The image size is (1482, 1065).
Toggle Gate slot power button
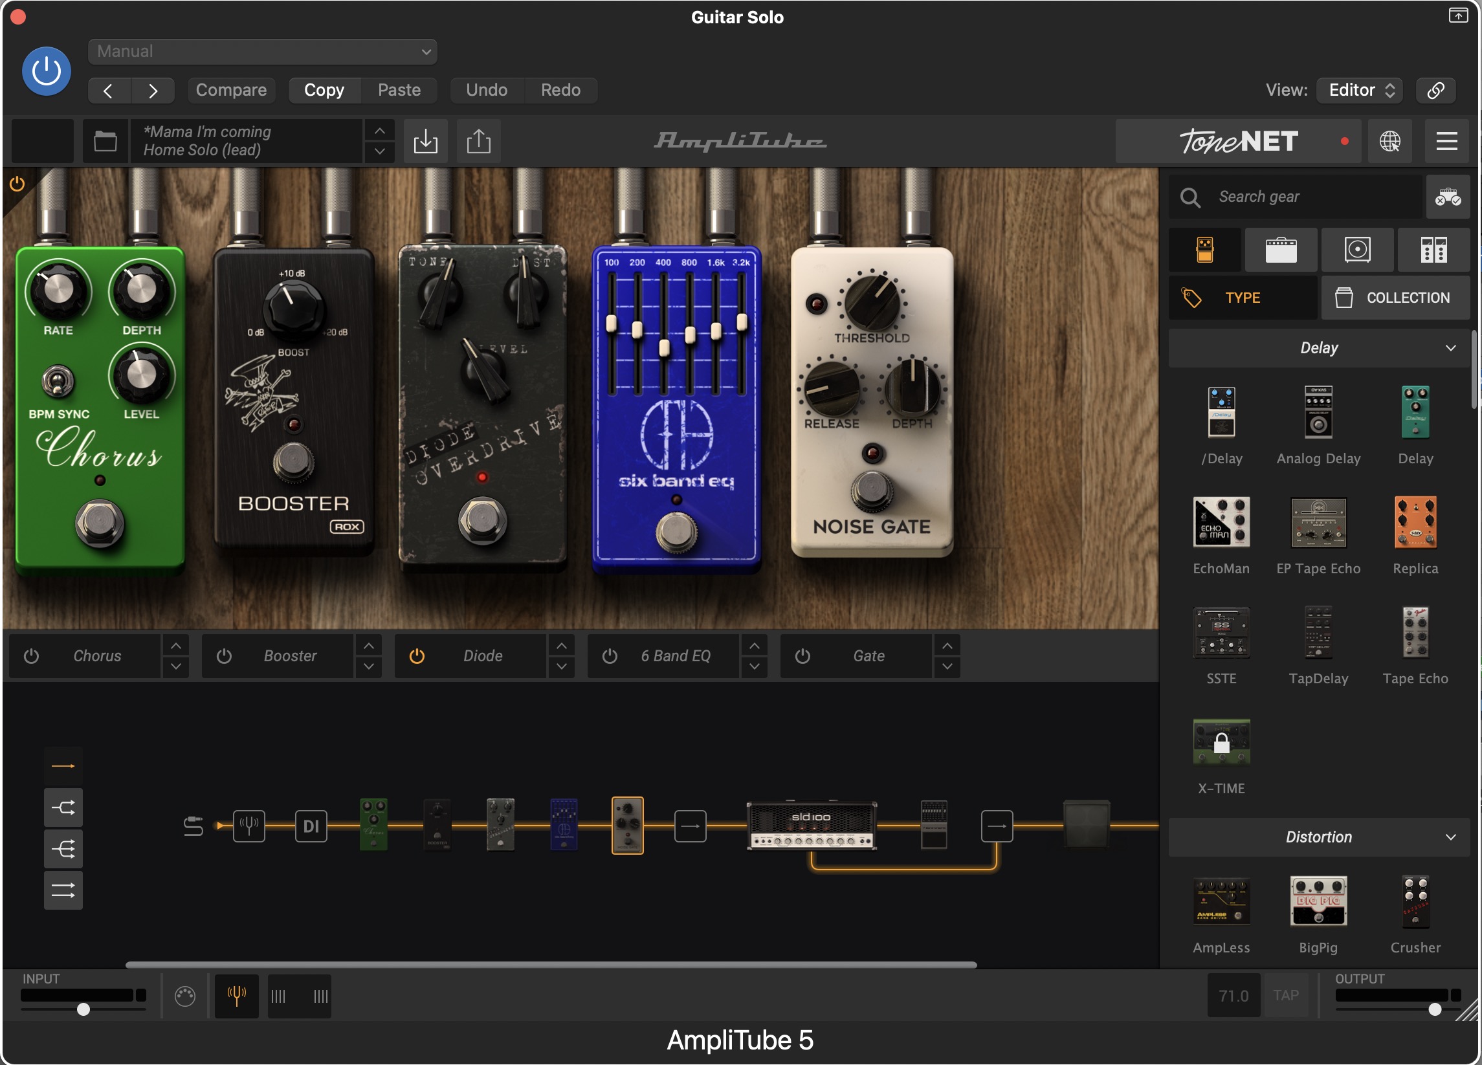coord(802,656)
